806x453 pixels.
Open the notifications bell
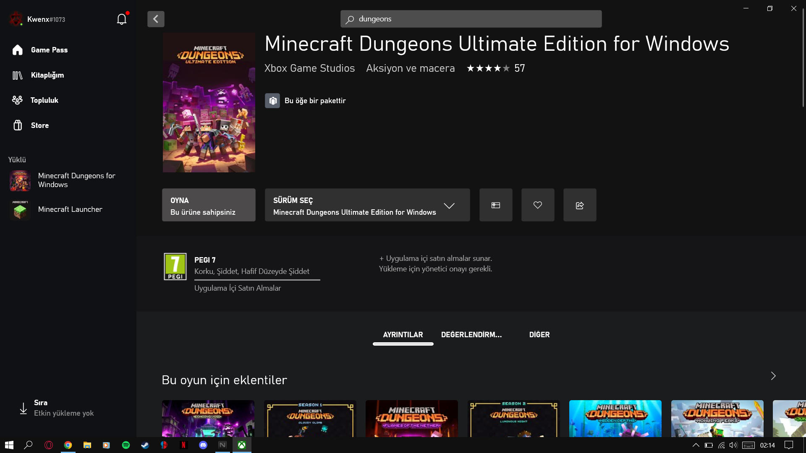click(121, 19)
